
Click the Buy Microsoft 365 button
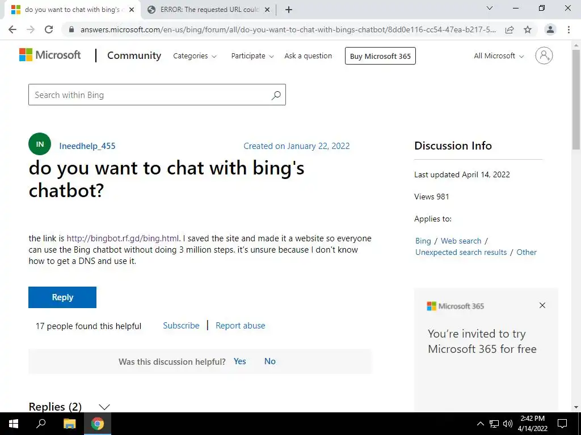(x=380, y=56)
